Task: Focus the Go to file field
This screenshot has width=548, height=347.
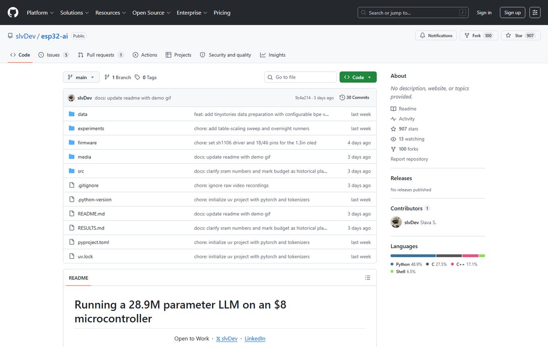Action: pyautogui.click(x=300, y=77)
